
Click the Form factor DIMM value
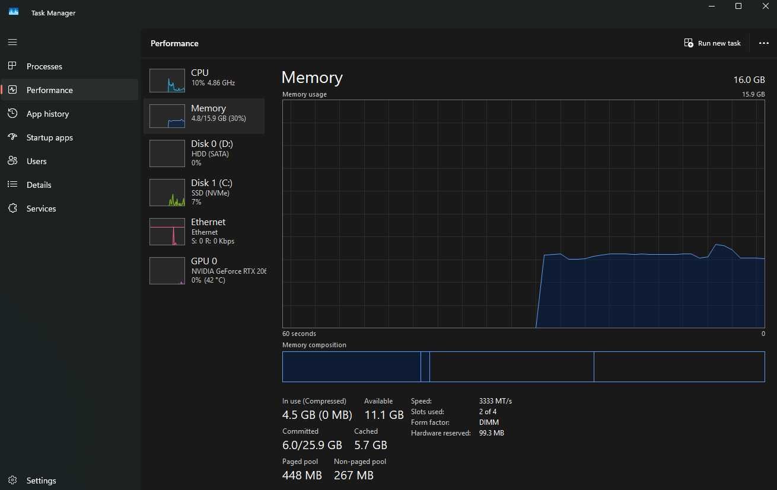click(x=489, y=422)
